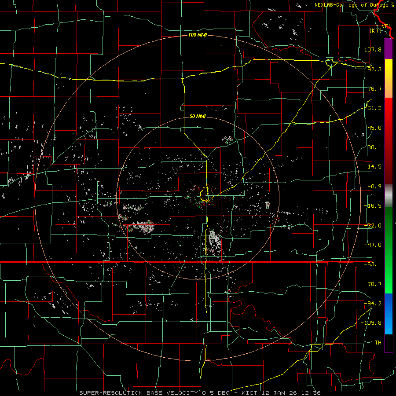
Task: Click the TH threshold label
Action: tap(378, 343)
